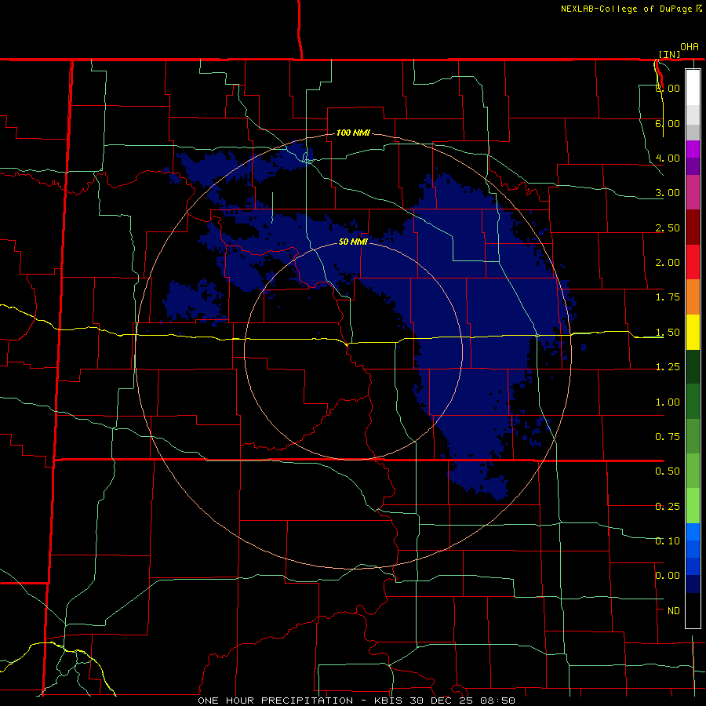Click the 1.25 legend value

tap(668, 367)
